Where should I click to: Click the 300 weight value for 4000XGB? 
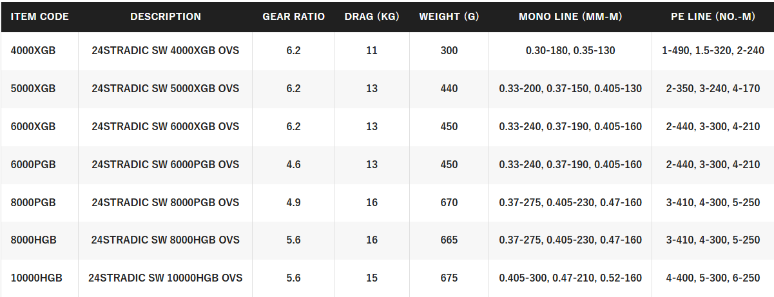[x=449, y=50]
